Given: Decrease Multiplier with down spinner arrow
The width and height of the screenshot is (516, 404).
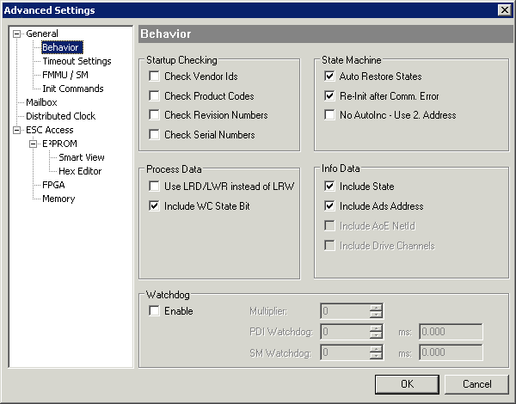Looking at the screenshot, I should [376, 315].
